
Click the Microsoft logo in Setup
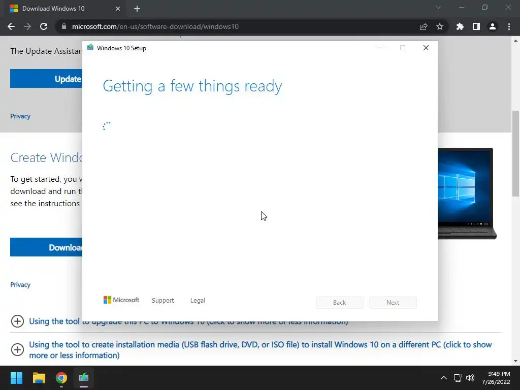[x=121, y=300]
